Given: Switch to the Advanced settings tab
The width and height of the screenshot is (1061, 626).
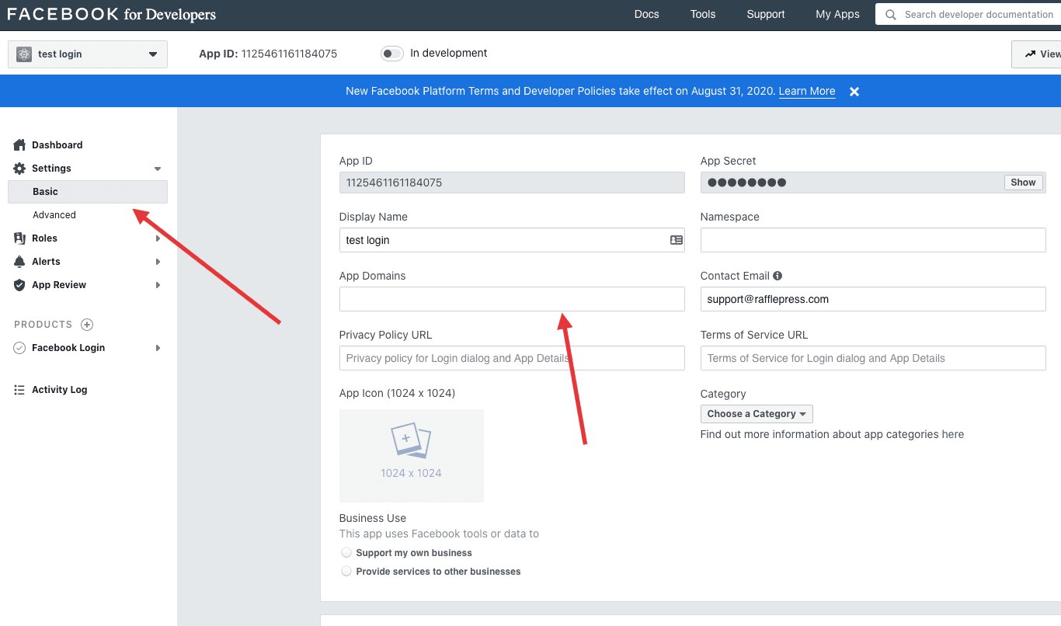Looking at the screenshot, I should tap(54, 214).
